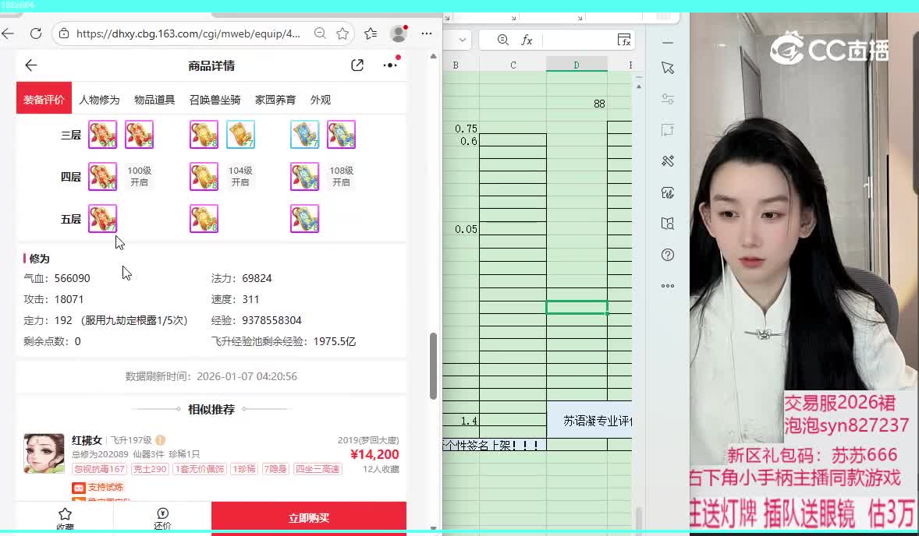Viewport: 919px width, 536px height.
Task: Click the ¥14,200 price
Action: pos(374,454)
